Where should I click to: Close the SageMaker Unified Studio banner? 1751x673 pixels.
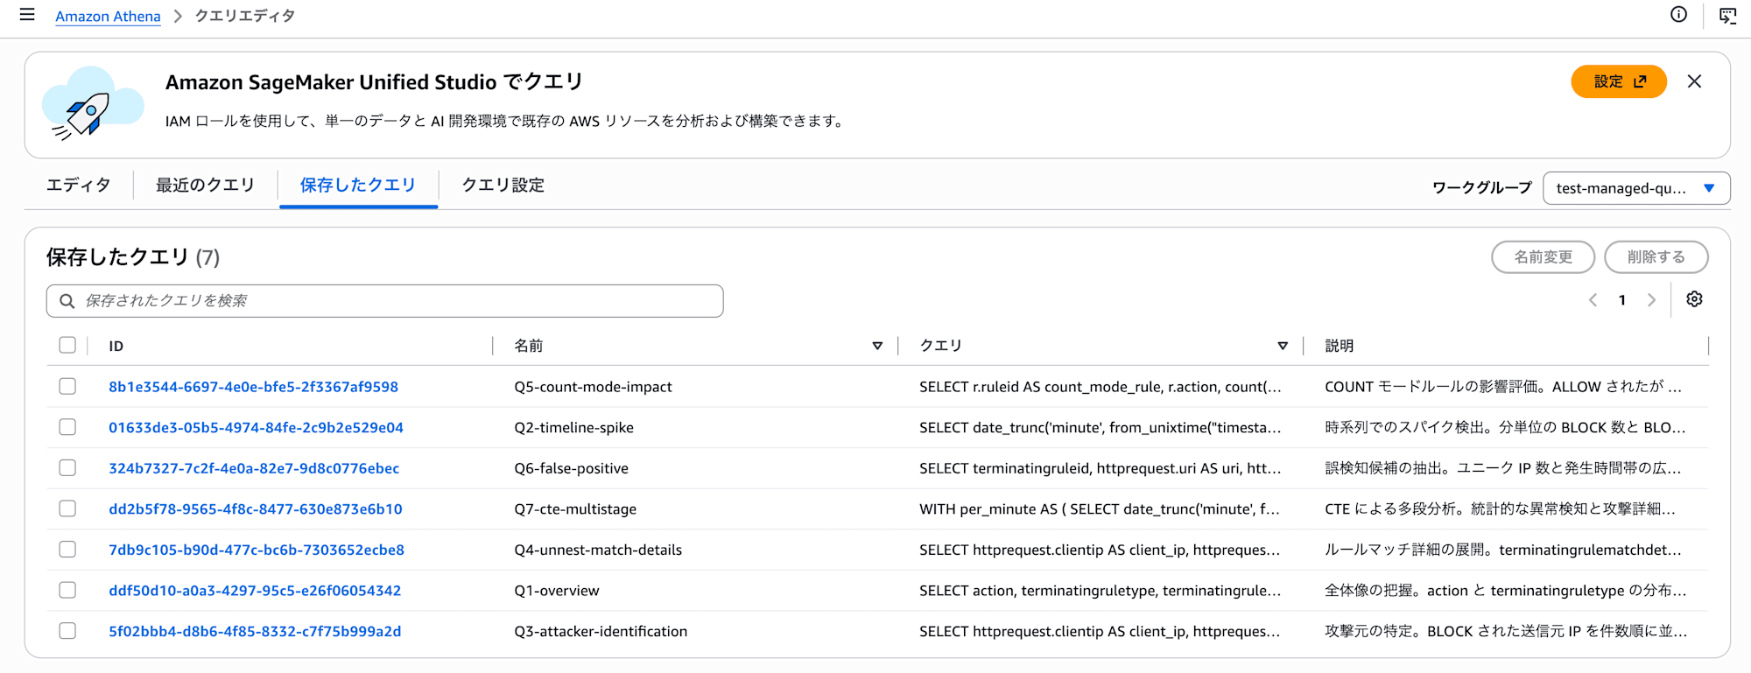coord(1694,81)
